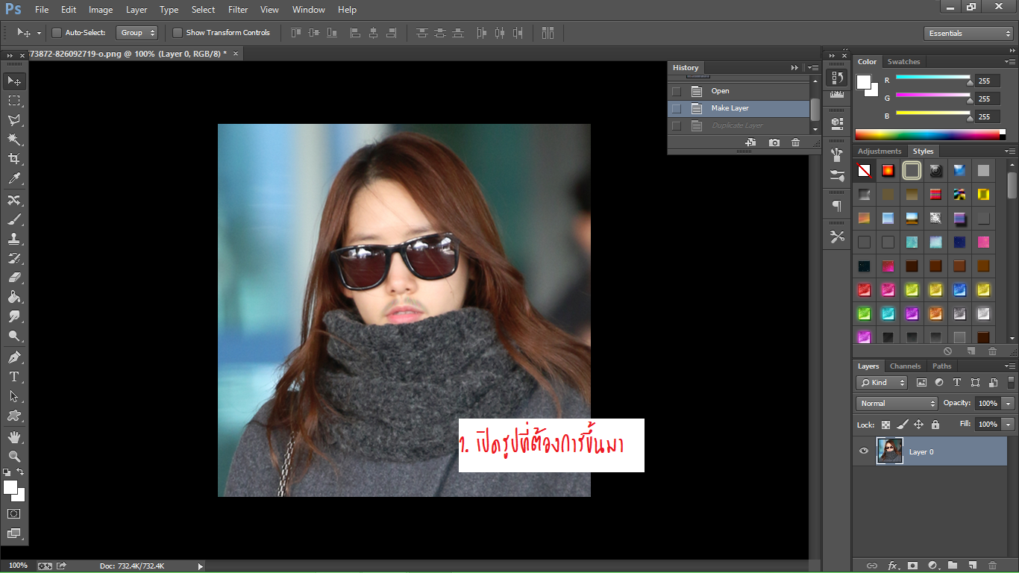
Task: Select the Make Layer history state
Action: 730,108
